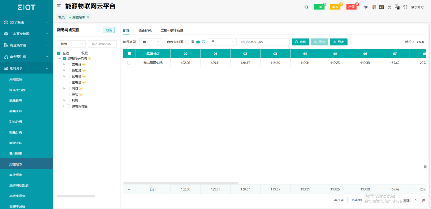431x209 pixels.
Task: Enter fullscreen with the expand arrows icon
Action: pos(389,7)
